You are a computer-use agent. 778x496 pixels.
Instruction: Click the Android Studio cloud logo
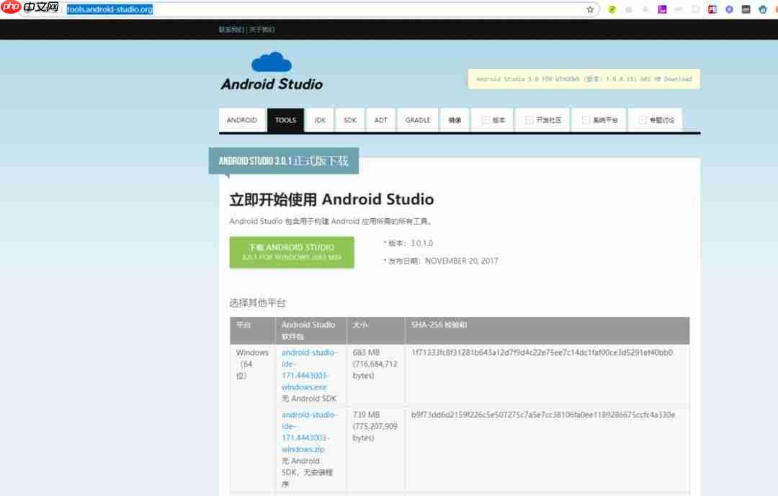coord(271,63)
